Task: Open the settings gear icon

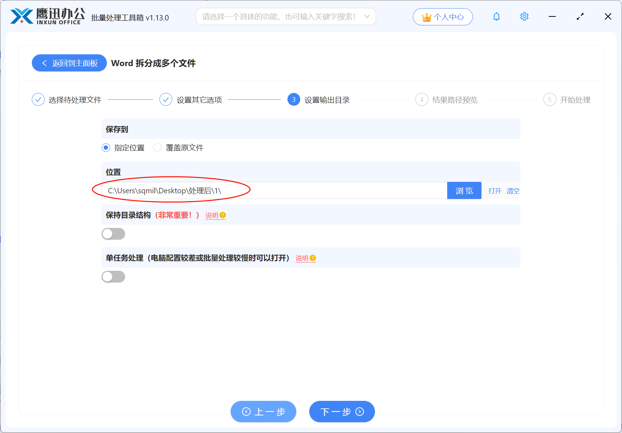Action: 524,16
